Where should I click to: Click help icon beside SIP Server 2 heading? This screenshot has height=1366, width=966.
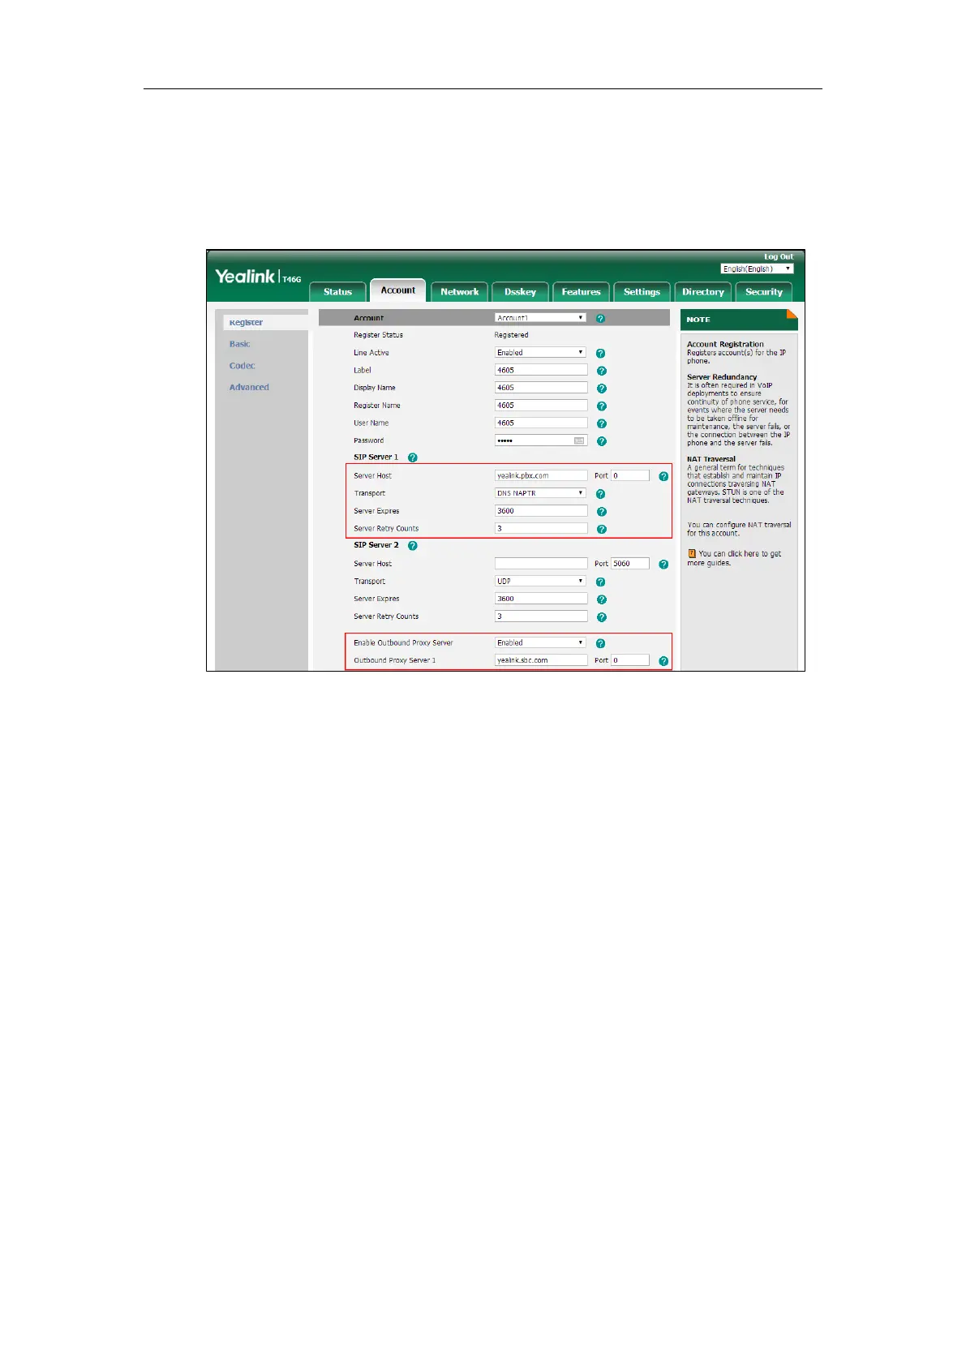[x=412, y=546]
